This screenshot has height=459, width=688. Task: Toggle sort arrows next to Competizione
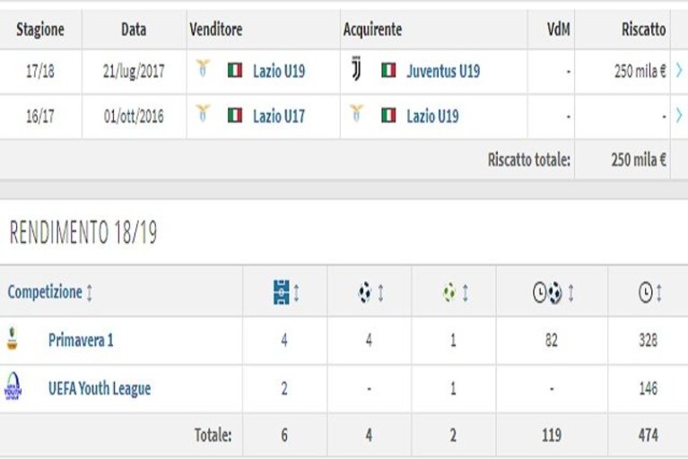click(x=90, y=292)
